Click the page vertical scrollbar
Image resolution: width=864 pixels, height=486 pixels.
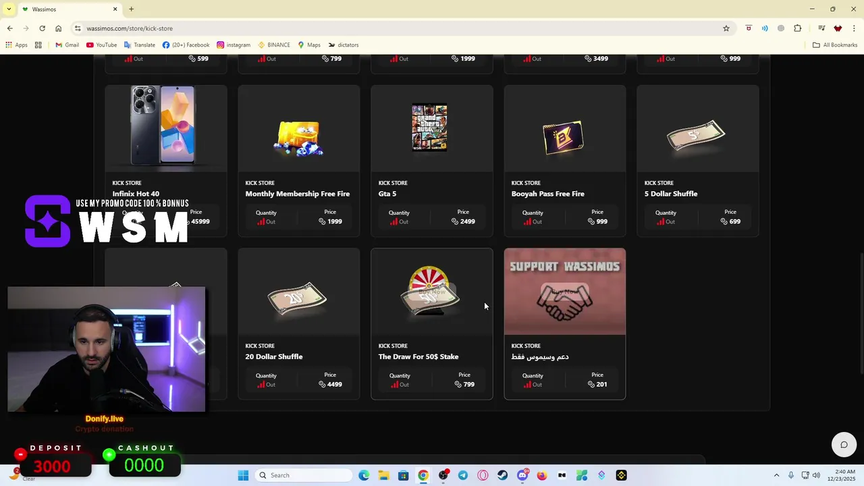click(x=861, y=314)
